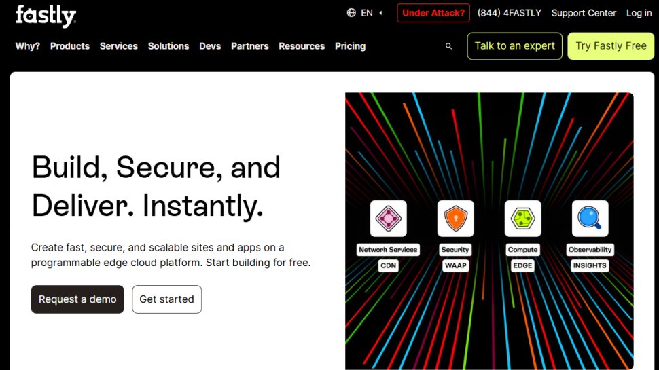Image resolution: width=659 pixels, height=370 pixels.
Task: Click the Log in link
Action: coord(639,13)
